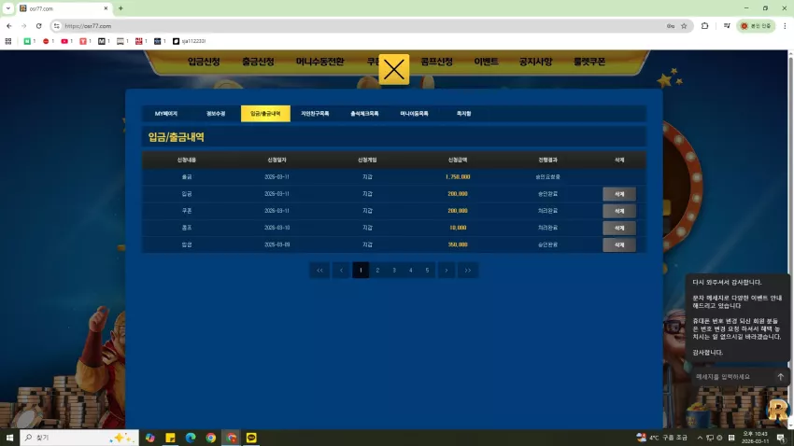Click the 350,000 amount cell

[458, 244]
